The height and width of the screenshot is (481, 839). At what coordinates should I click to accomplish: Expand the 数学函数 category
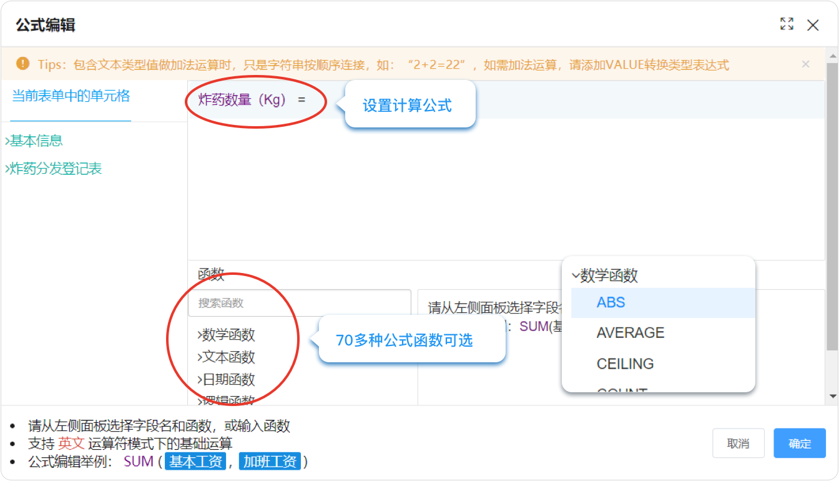[x=227, y=335]
